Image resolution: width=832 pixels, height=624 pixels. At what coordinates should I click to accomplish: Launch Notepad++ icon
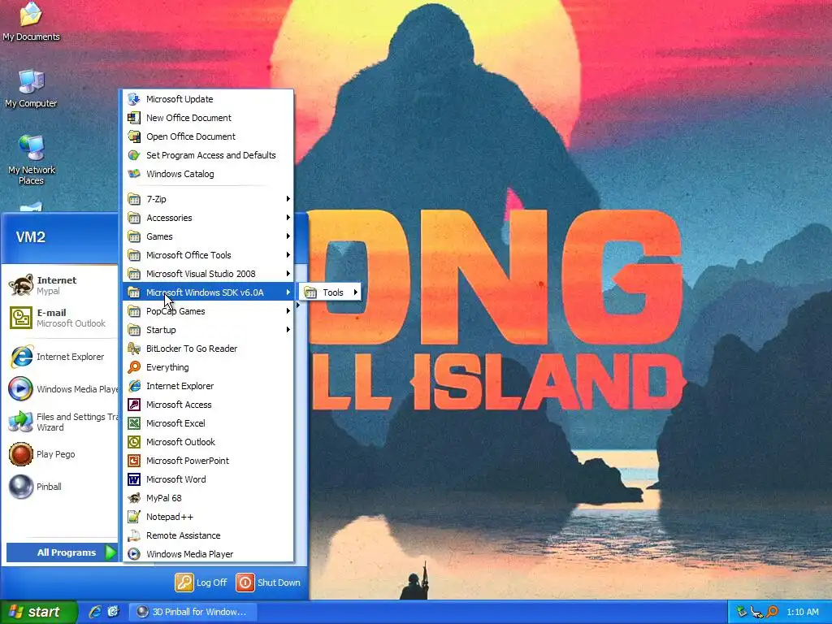[x=134, y=517]
